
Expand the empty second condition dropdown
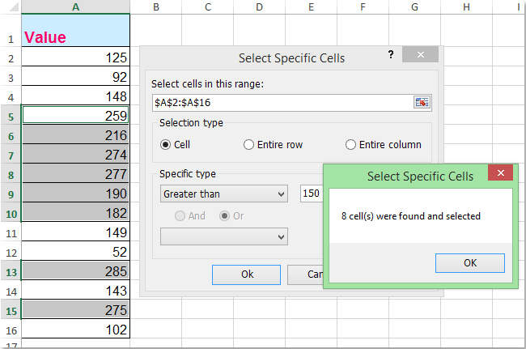224,236
